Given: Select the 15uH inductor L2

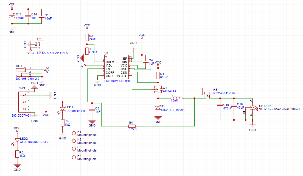Looking at the screenshot, I should click(176, 98).
